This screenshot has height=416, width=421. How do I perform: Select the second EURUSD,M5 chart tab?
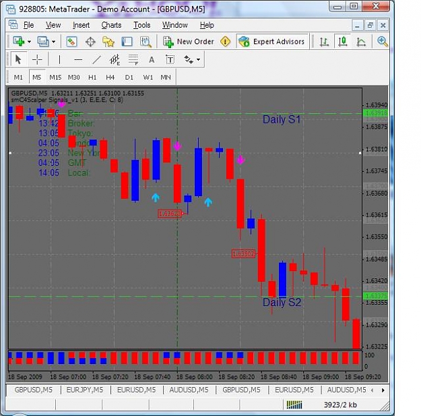(294, 390)
